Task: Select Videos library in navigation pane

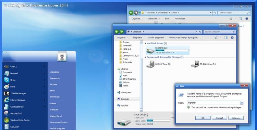Action: pyautogui.click(x=124, y=86)
